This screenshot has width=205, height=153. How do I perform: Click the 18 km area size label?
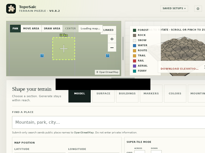pos(64,35)
